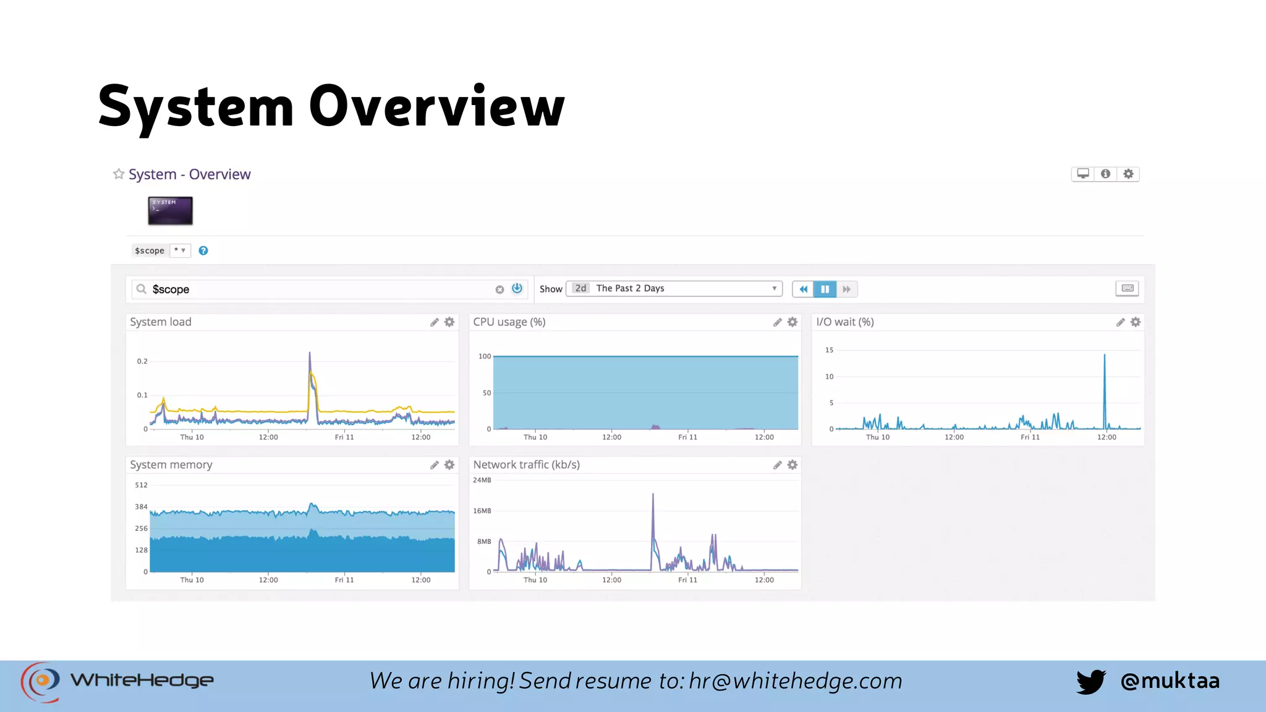Open the dashboard info icon
Image resolution: width=1266 pixels, height=712 pixels.
click(x=1105, y=174)
